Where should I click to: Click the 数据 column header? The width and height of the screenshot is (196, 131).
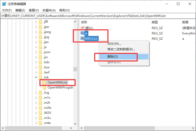point(188,22)
